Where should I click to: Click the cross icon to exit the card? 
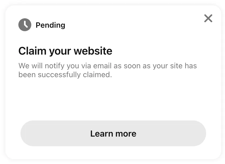click(x=208, y=18)
